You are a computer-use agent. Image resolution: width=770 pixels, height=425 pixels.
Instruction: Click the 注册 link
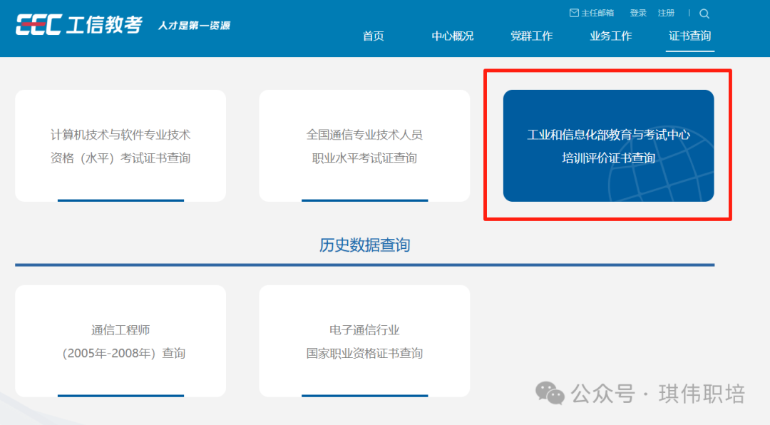666,14
